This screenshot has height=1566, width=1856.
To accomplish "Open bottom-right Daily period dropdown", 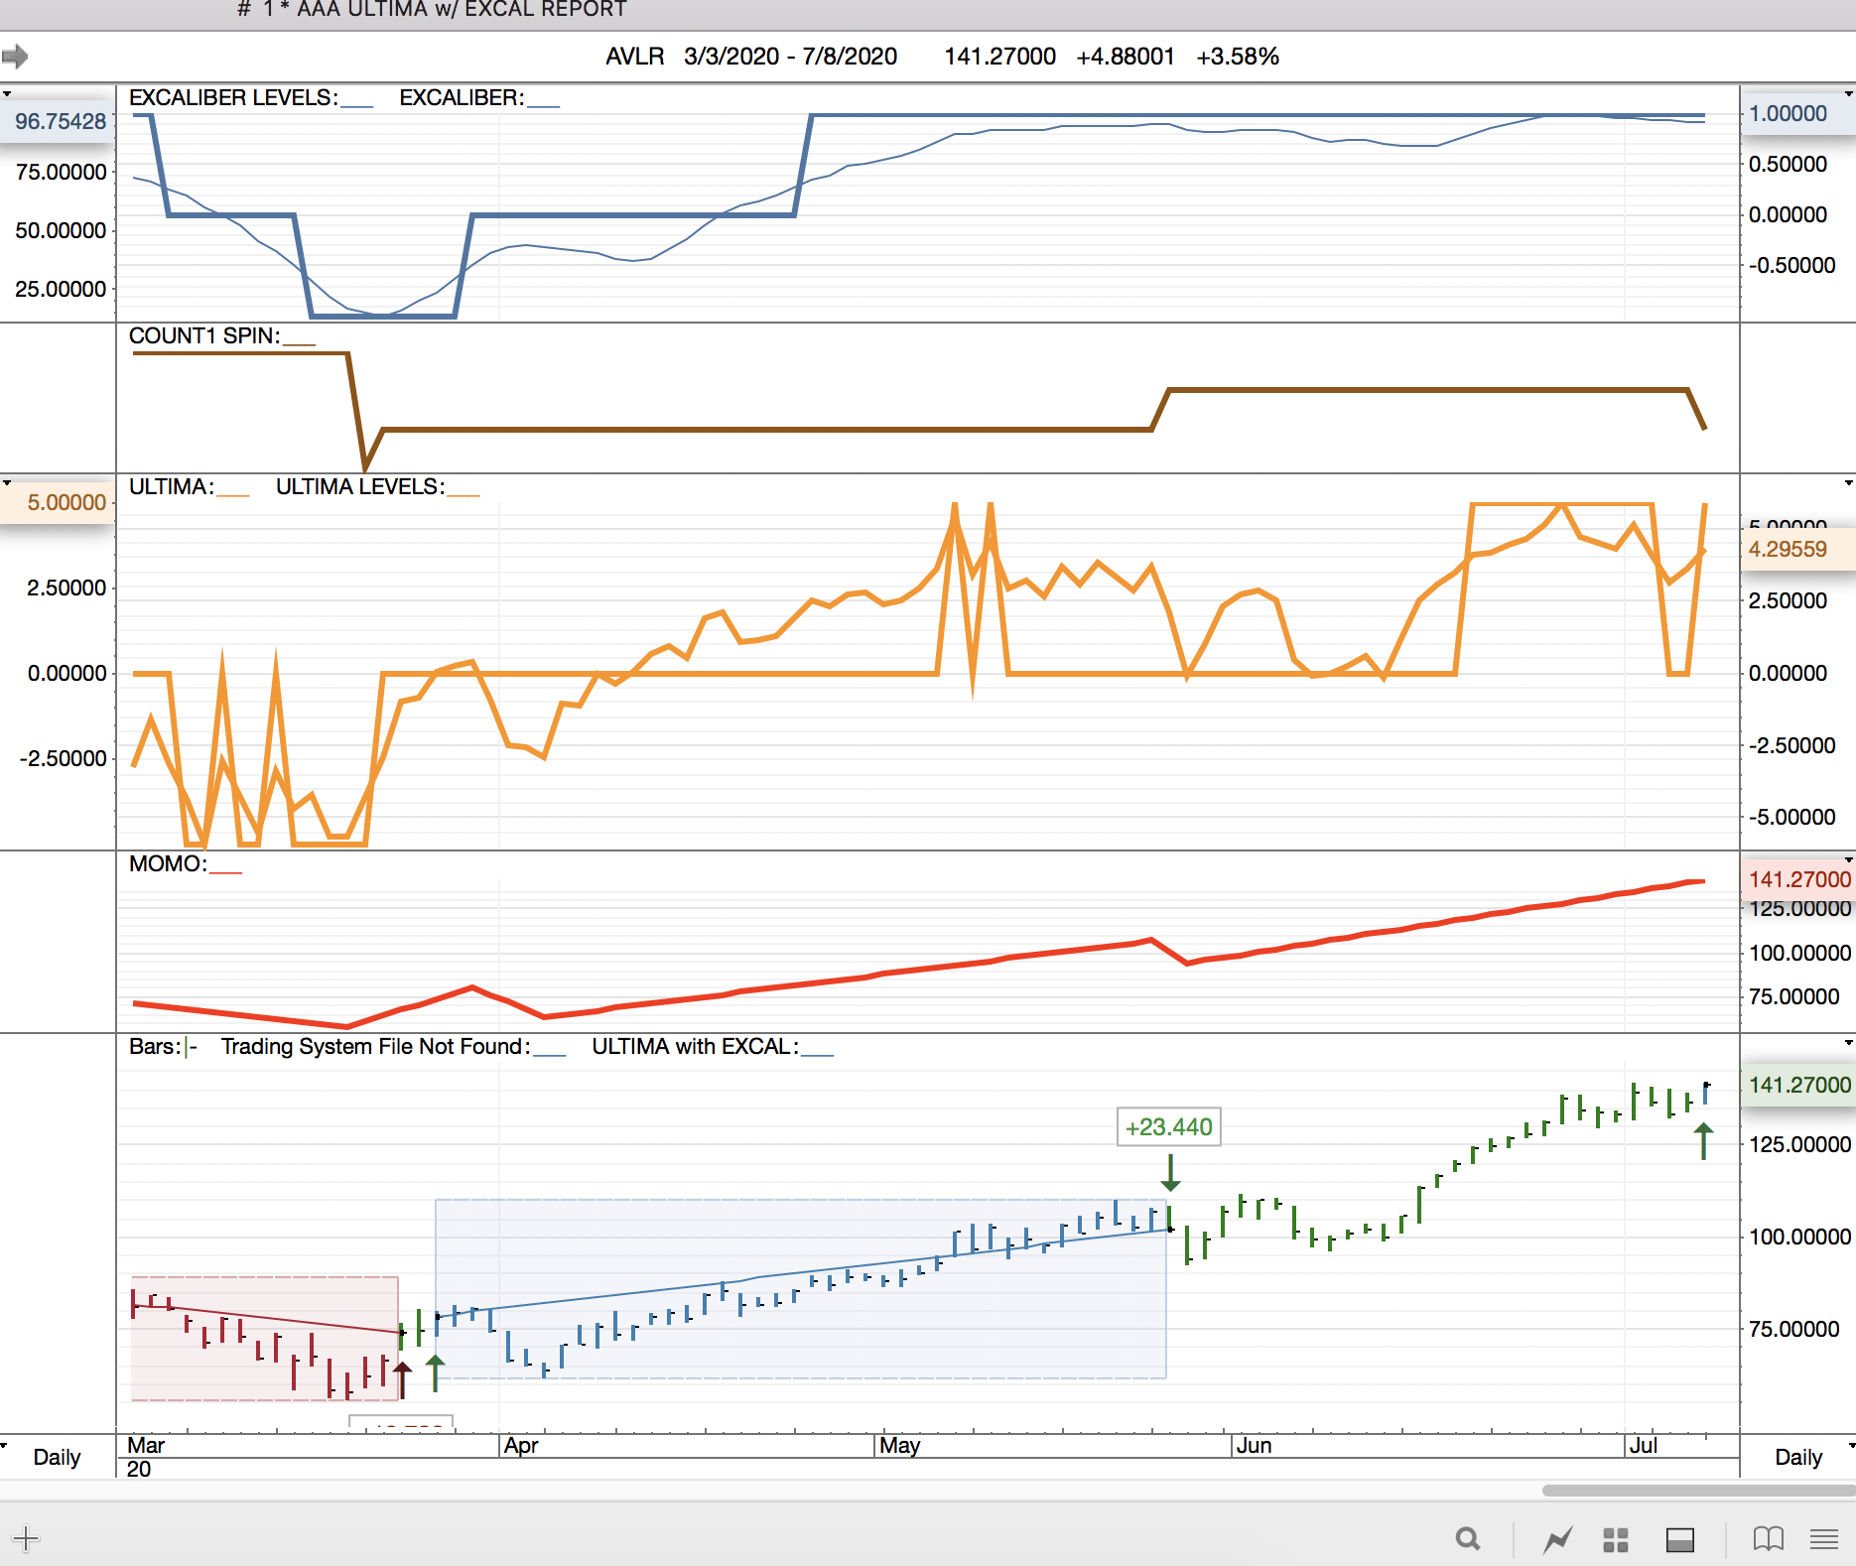I will point(1849,1445).
